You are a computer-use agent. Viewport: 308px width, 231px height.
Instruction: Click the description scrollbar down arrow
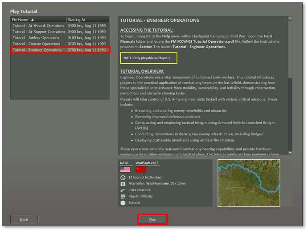tap(290, 153)
